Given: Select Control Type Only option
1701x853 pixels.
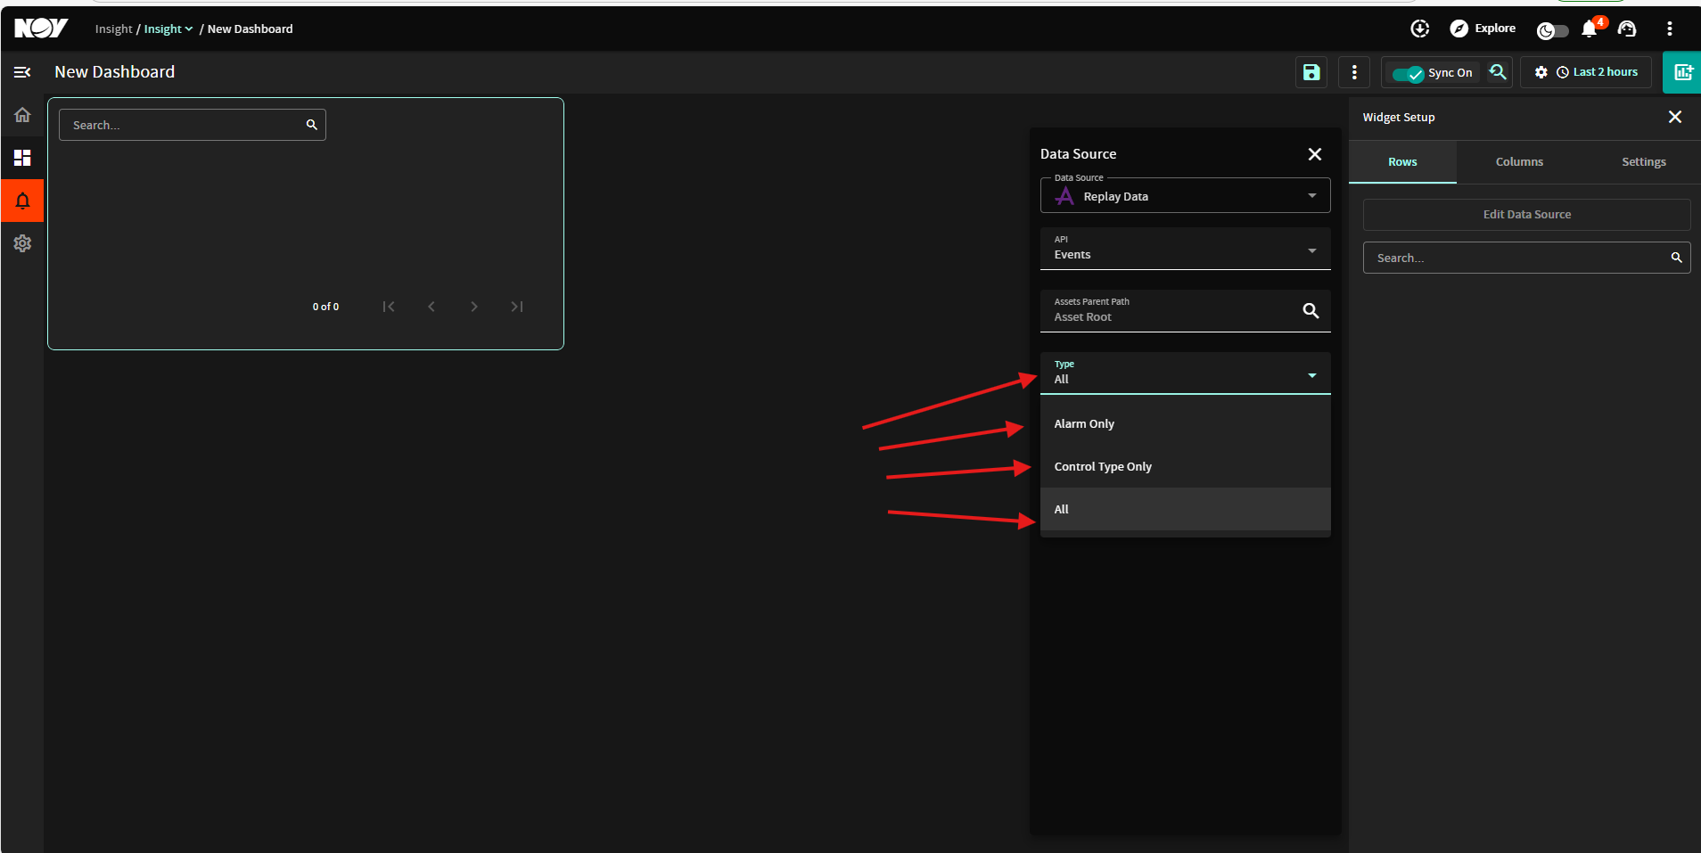Looking at the screenshot, I should pyautogui.click(x=1185, y=466).
